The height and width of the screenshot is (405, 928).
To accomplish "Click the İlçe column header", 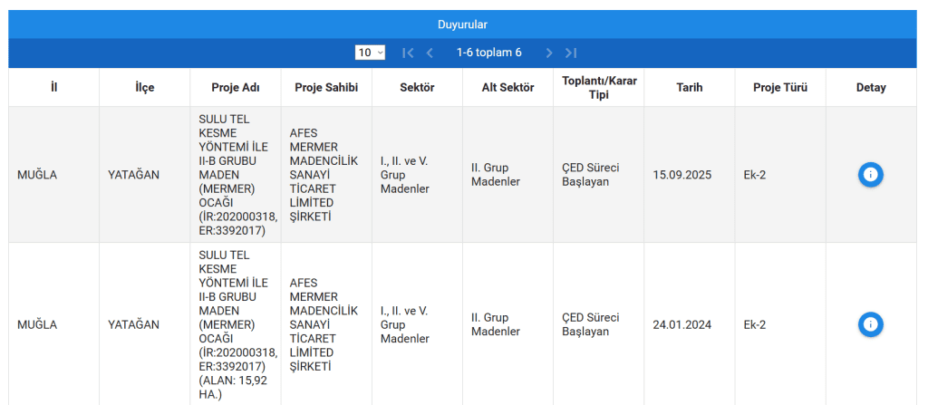I will [x=145, y=88].
